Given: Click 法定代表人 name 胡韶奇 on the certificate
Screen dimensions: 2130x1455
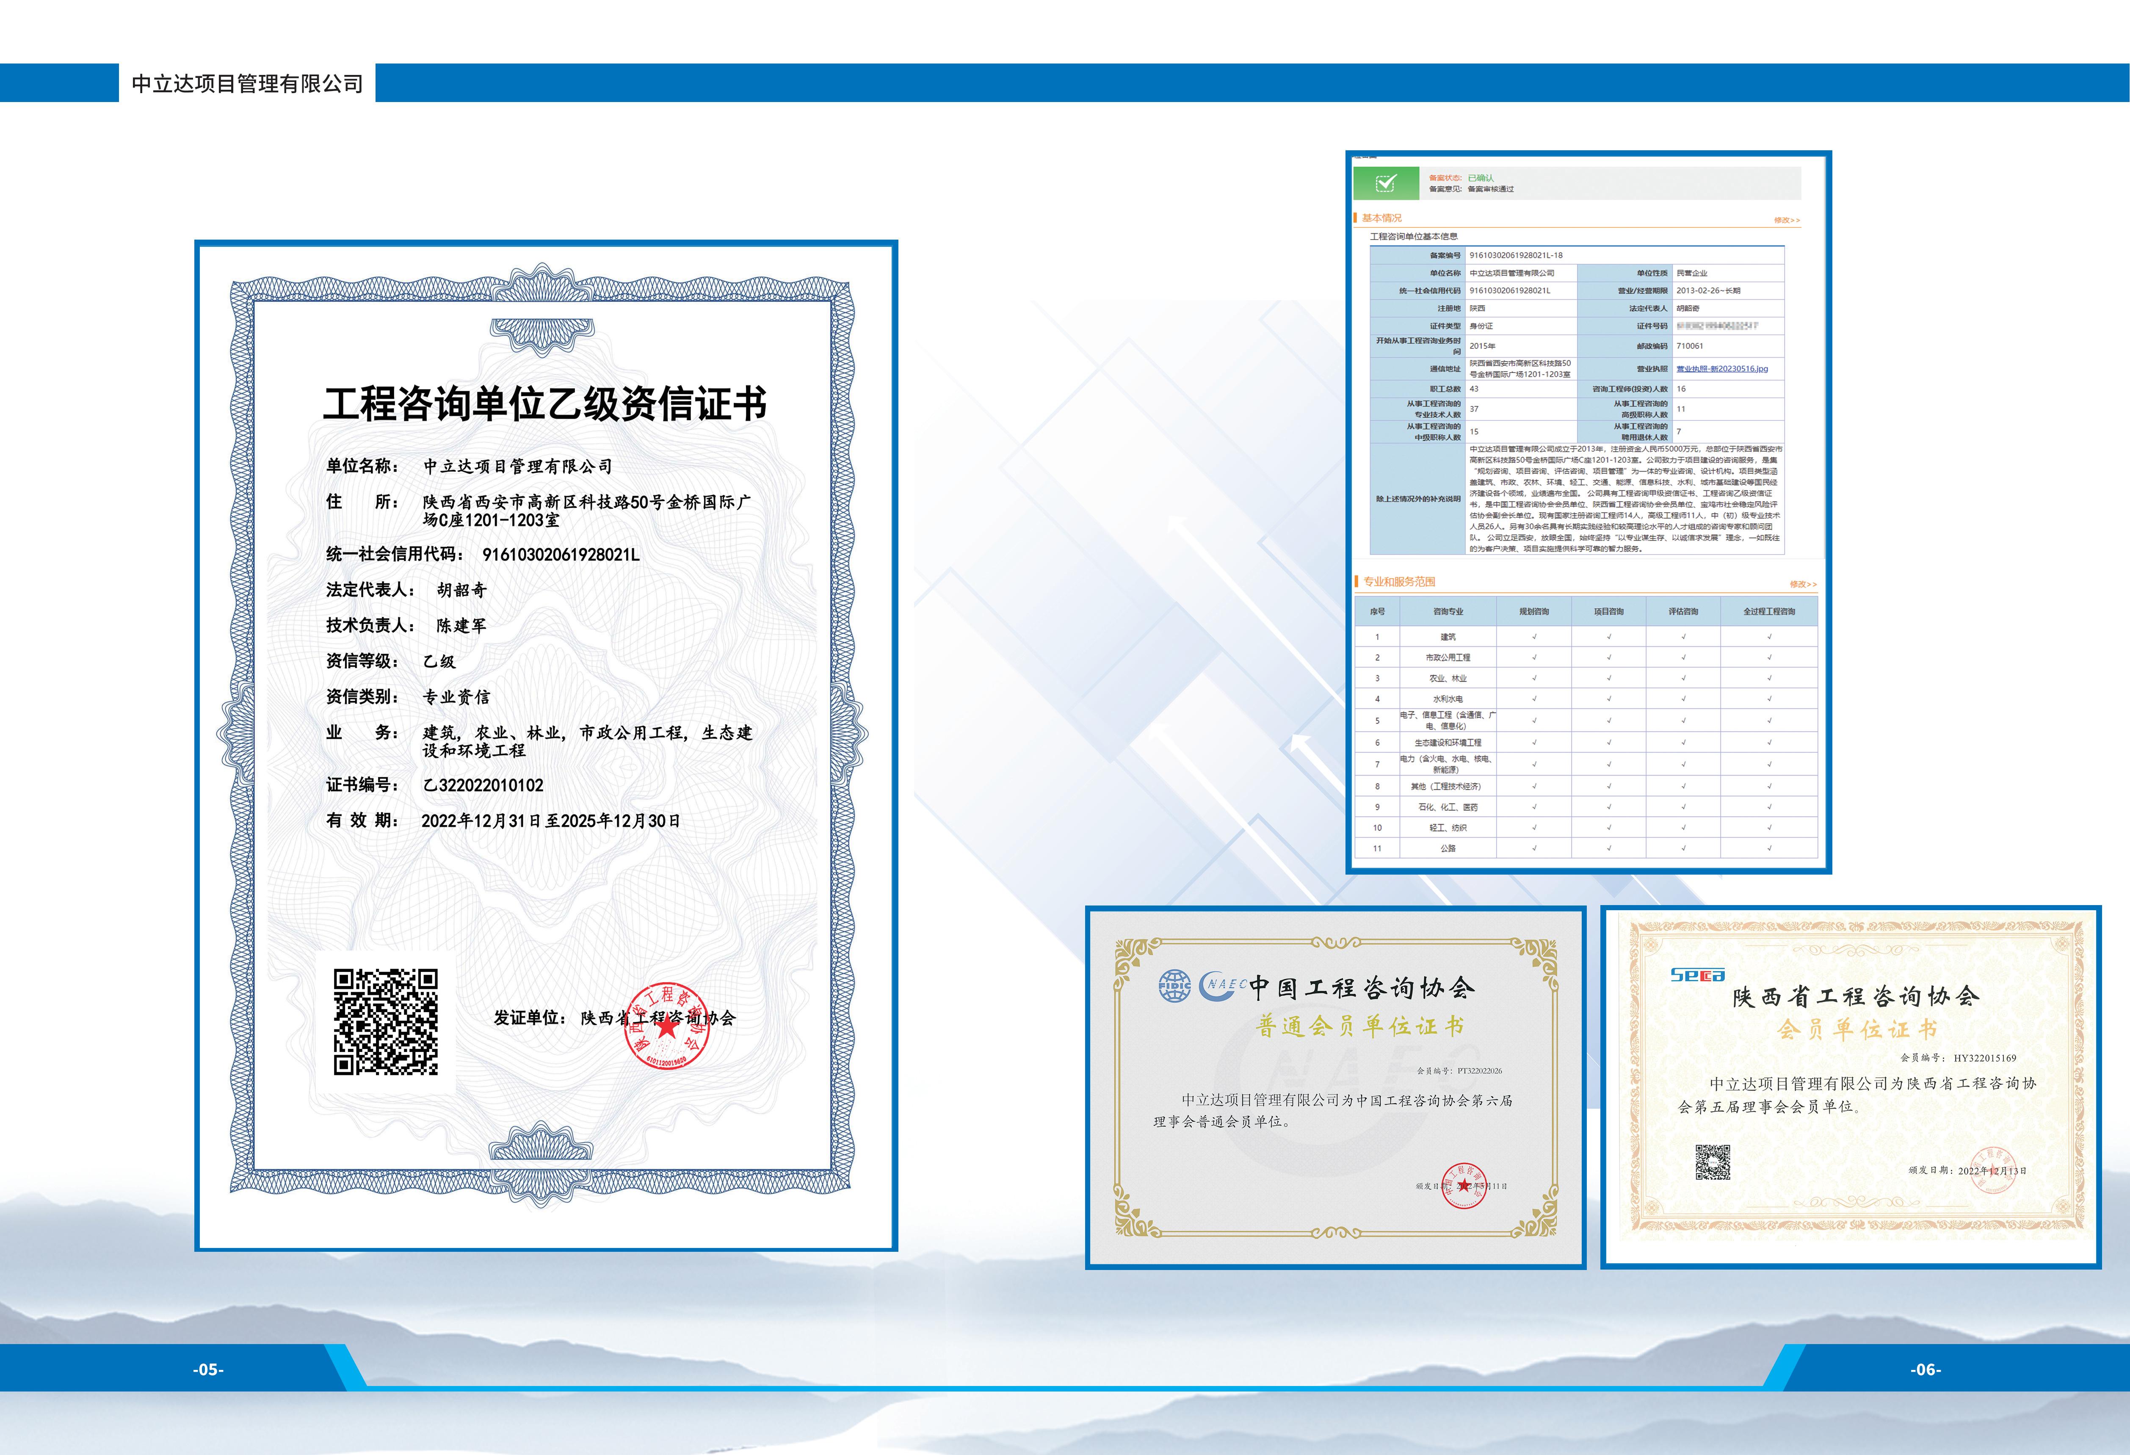Looking at the screenshot, I should tap(462, 590).
